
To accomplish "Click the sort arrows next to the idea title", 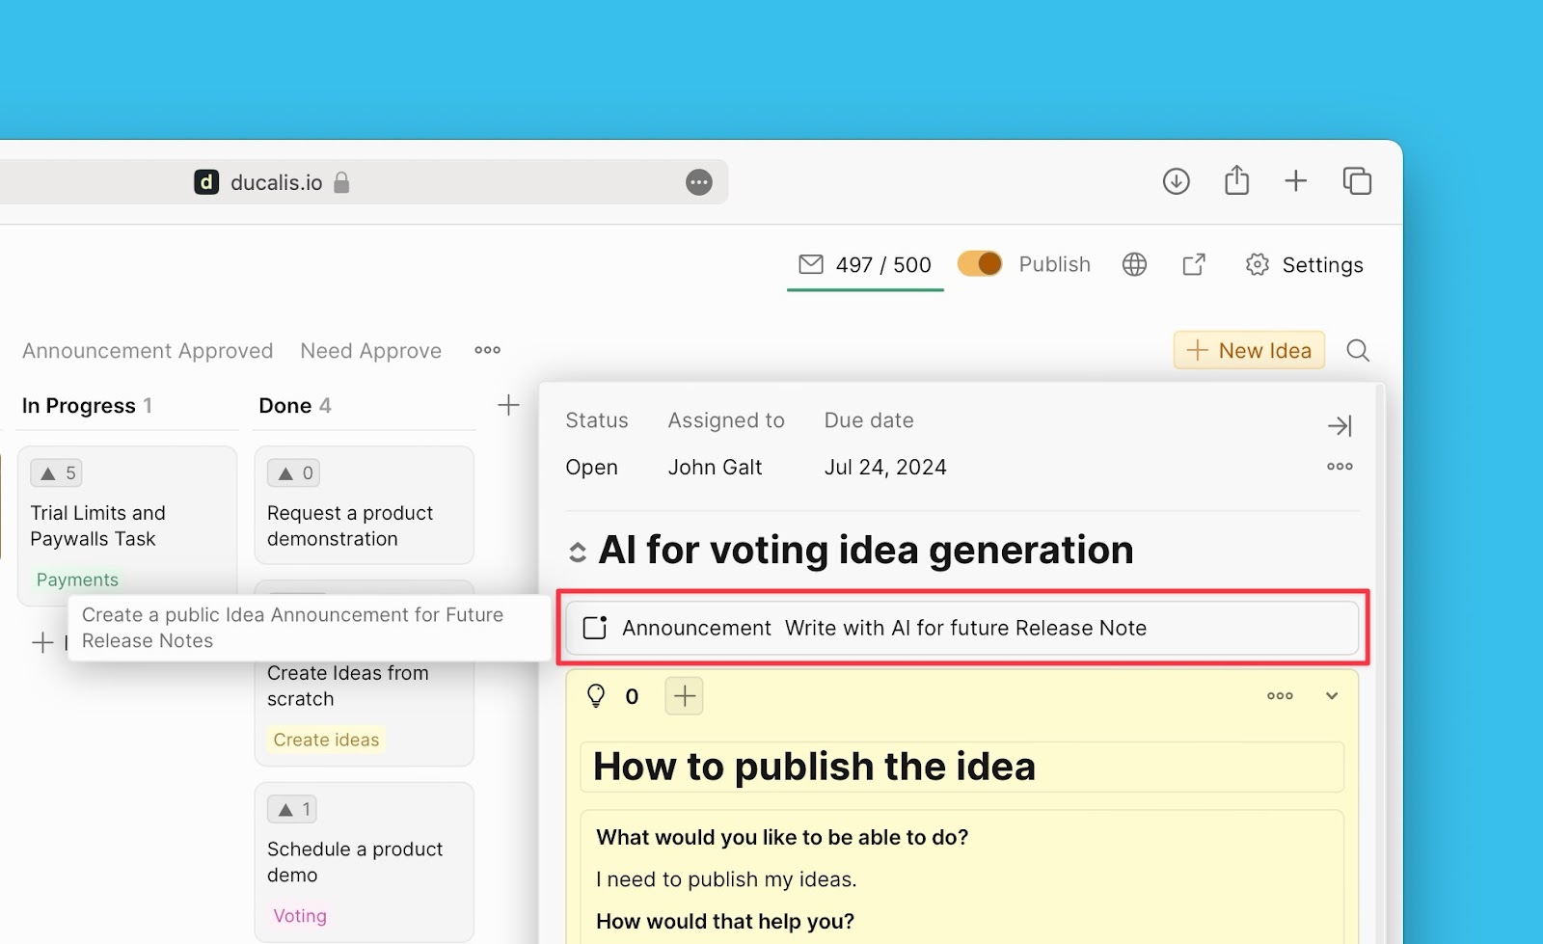I will click(x=579, y=550).
